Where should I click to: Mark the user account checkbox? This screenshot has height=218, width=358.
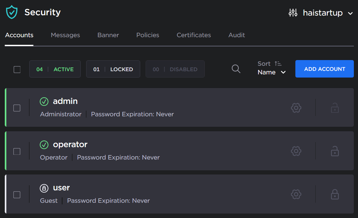click(17, 194)
